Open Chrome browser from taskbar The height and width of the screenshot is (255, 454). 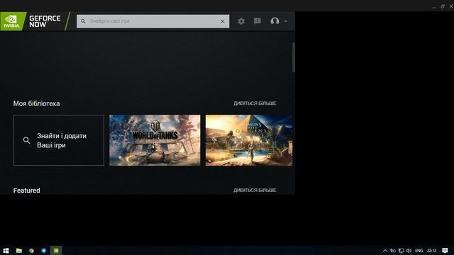click(x=31, y=251)
